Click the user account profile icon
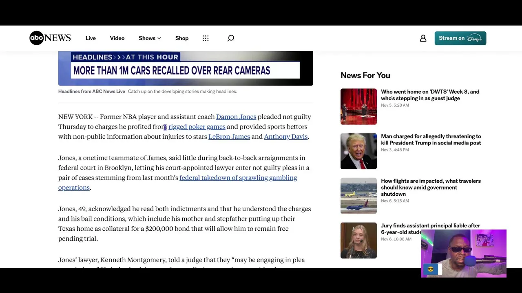The width and height of the screenshot is (522, 293). point(423,38)
